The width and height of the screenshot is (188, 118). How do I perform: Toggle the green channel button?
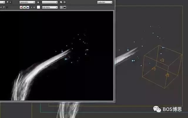pyautogui.click(x=24, y=7)
